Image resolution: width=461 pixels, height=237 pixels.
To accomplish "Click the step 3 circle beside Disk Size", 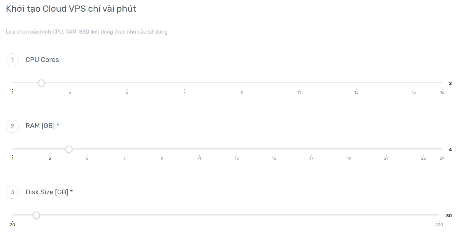I will (12, 192).
